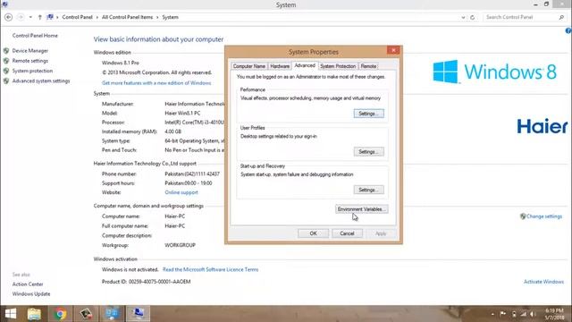Screen dimensions: 572x322
Task: Go back using the Back arrow
Action: [8, 17]
